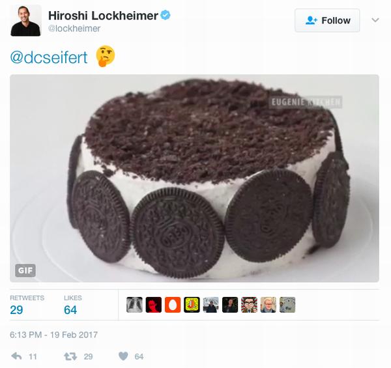Click Hiroshi Lockheimer's profile photo

point(25,20)
